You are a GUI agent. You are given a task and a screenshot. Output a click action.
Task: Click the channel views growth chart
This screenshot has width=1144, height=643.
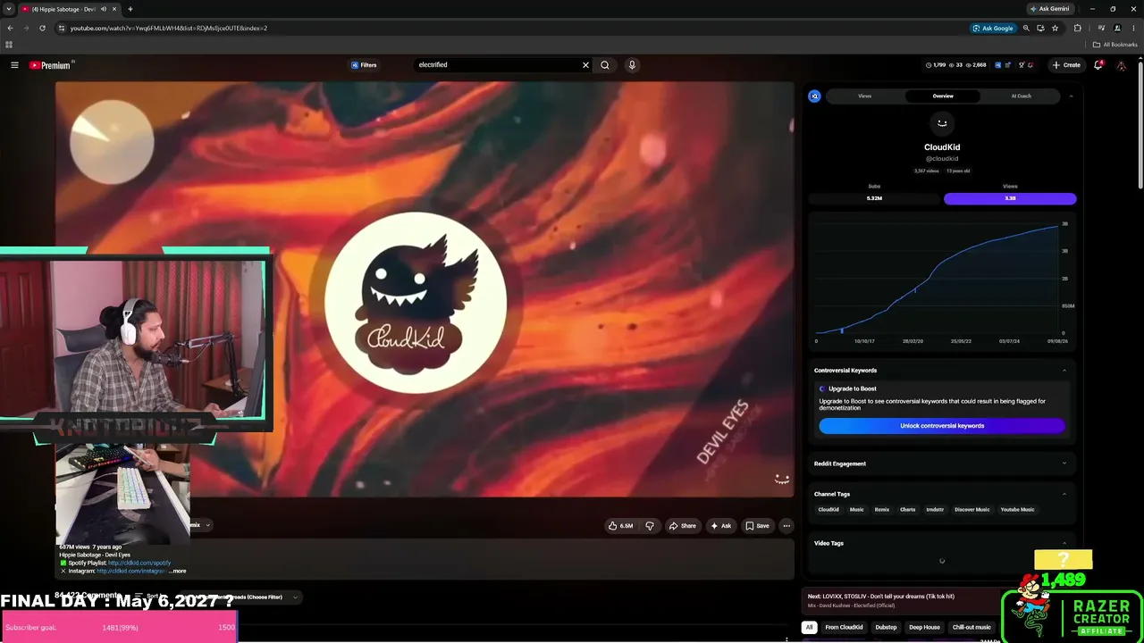click(x=942, y=281)
